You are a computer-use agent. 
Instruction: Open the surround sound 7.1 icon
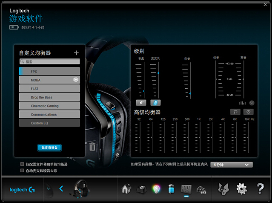click(201, 190)
